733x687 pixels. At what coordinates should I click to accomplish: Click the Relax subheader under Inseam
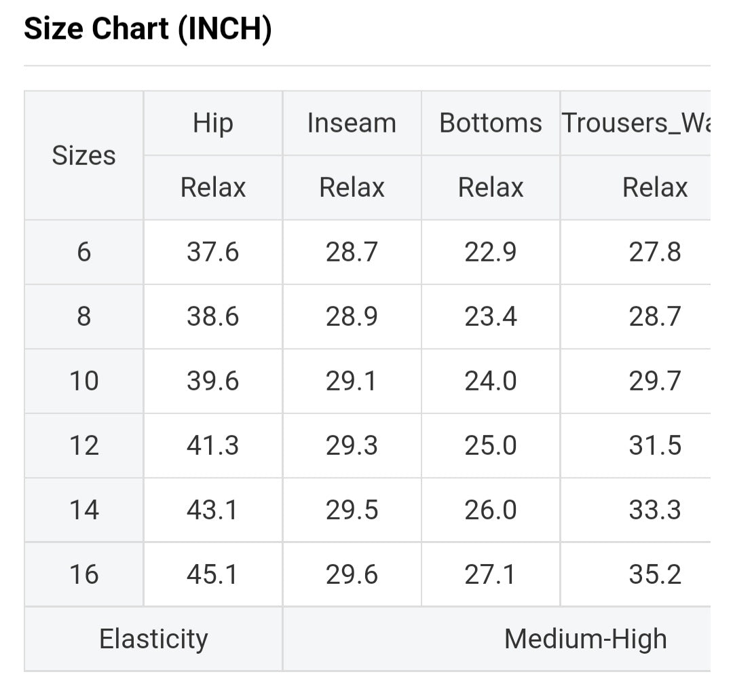tap(352, 187)
